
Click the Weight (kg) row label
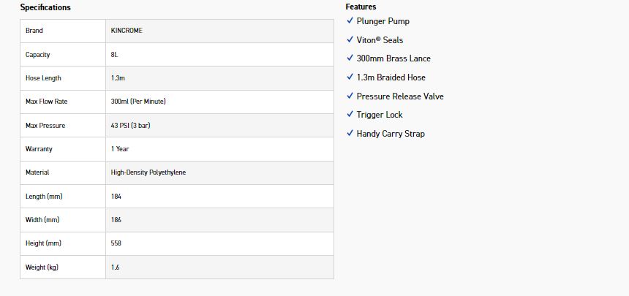pyautogui.click(x=42, y=267)
